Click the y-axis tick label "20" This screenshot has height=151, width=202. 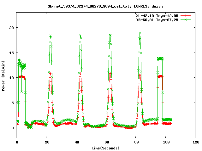11,28
